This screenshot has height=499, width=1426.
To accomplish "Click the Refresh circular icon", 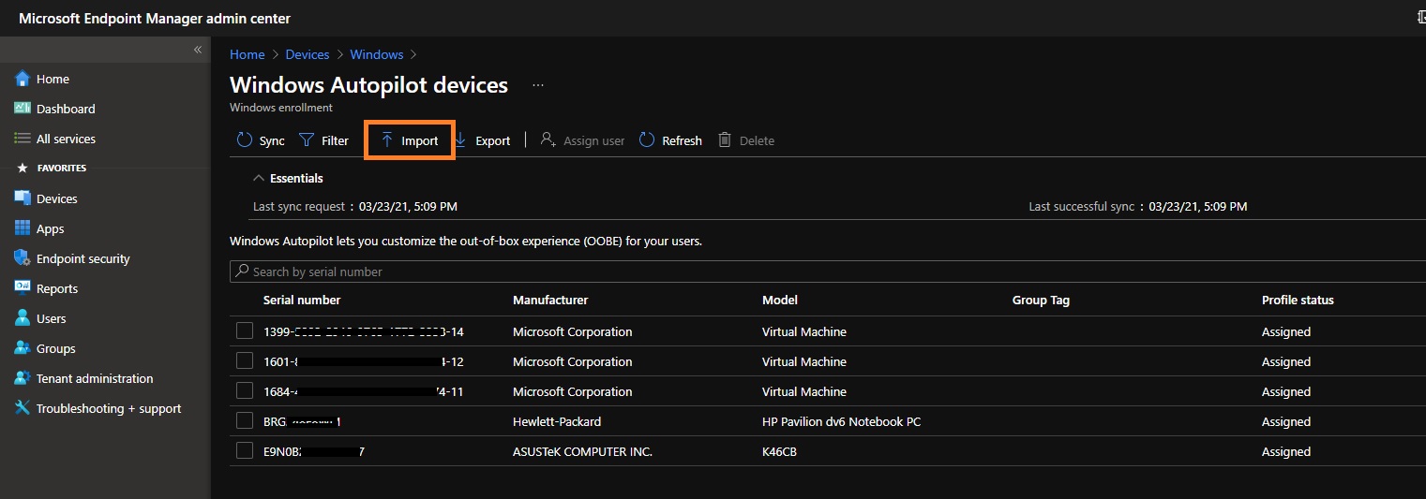I will pos(647,140).
